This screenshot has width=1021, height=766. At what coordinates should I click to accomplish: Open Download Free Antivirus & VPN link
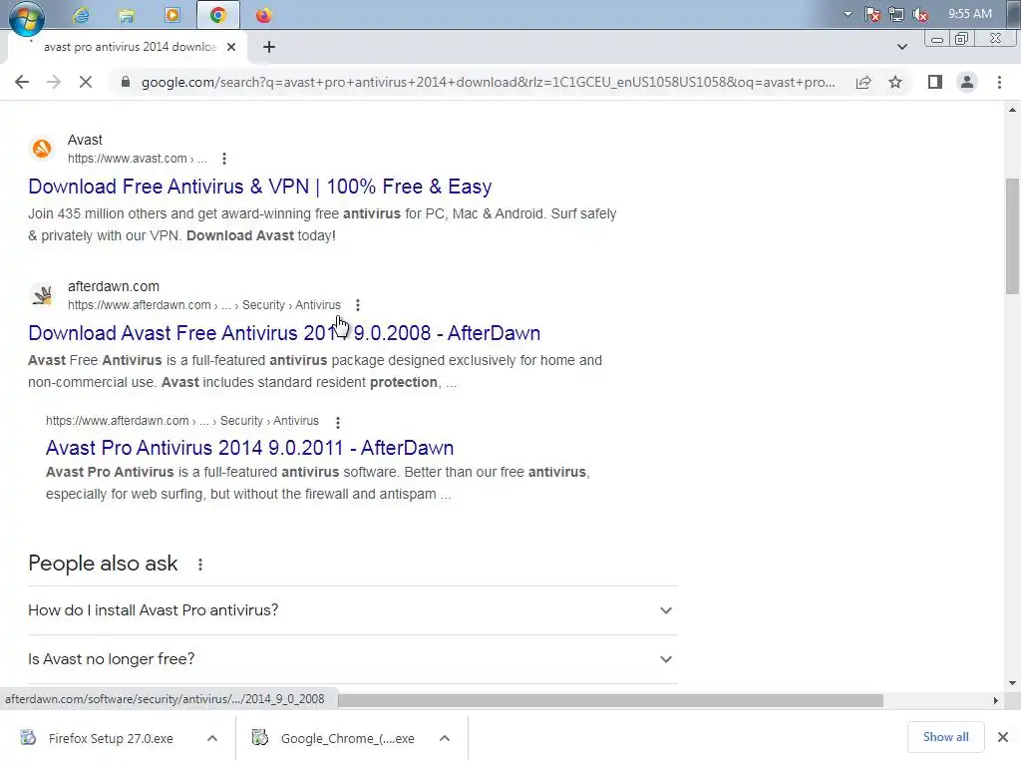click(260, 187)
